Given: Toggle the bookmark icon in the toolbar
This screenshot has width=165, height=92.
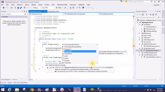Looking at the screenshot, I should [83, 8].
